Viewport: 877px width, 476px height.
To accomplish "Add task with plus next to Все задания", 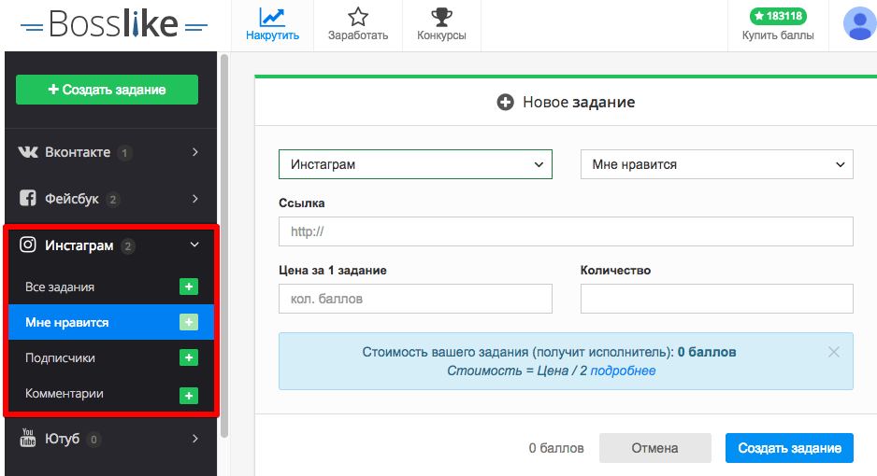I will 189,287.
